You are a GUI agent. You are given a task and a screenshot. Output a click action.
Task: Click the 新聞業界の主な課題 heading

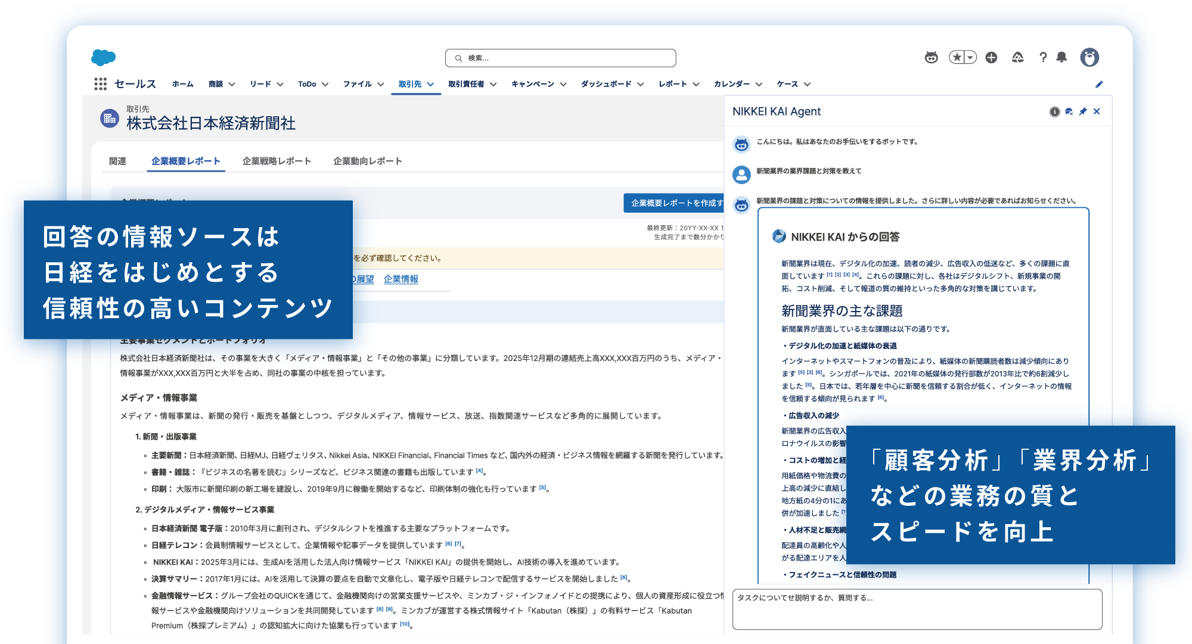pos(842,310)
